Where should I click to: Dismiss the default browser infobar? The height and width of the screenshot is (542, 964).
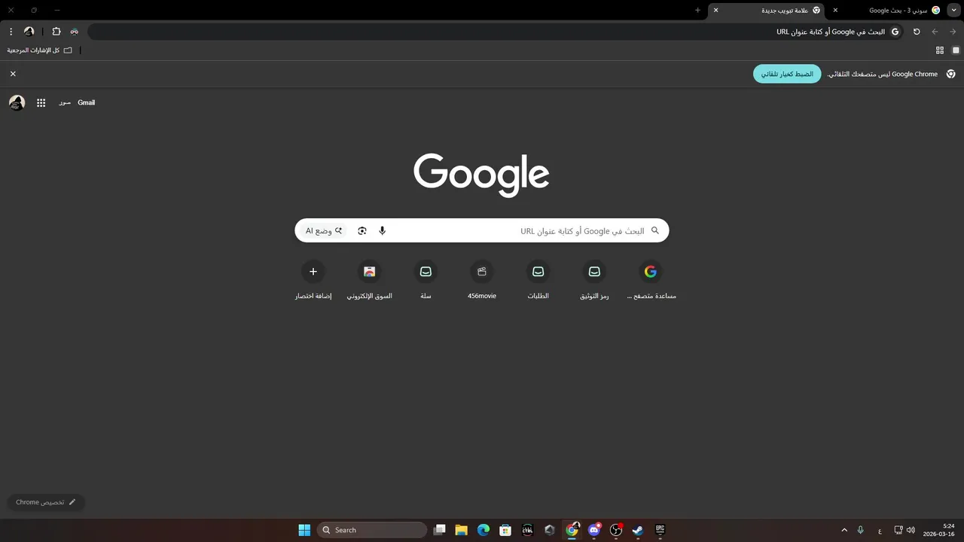click(x=13, y=74)
